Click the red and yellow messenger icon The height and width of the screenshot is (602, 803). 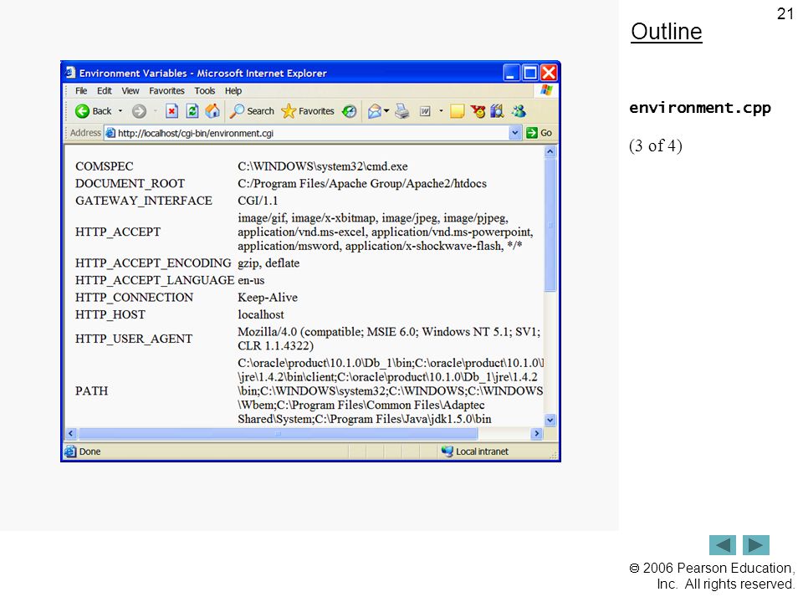click(478, 111)
